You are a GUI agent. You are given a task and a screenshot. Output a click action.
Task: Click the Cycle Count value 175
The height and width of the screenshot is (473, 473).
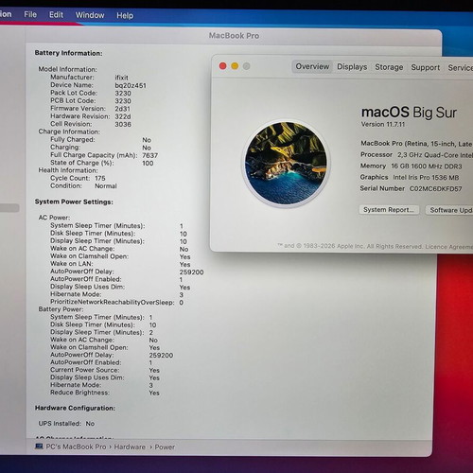coord(100,178)
